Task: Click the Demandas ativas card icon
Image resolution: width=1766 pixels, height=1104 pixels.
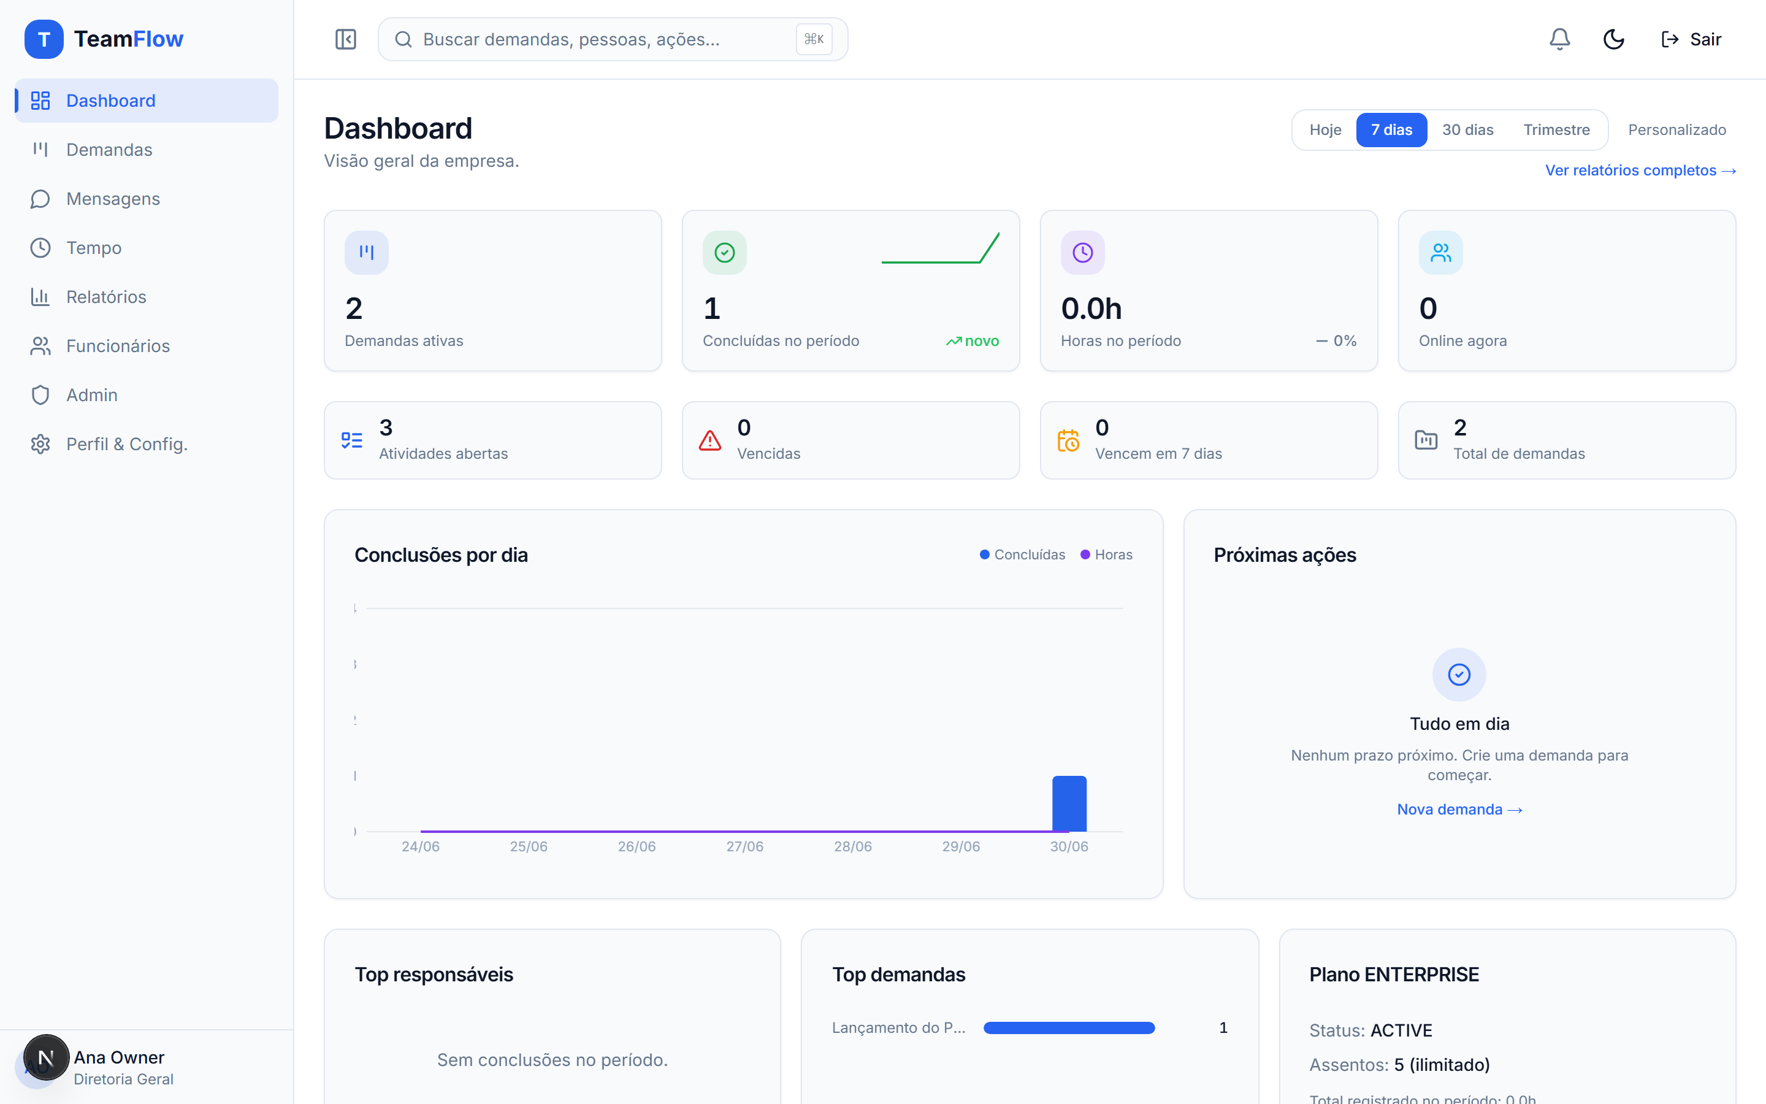Action: (x=366, y=253)
